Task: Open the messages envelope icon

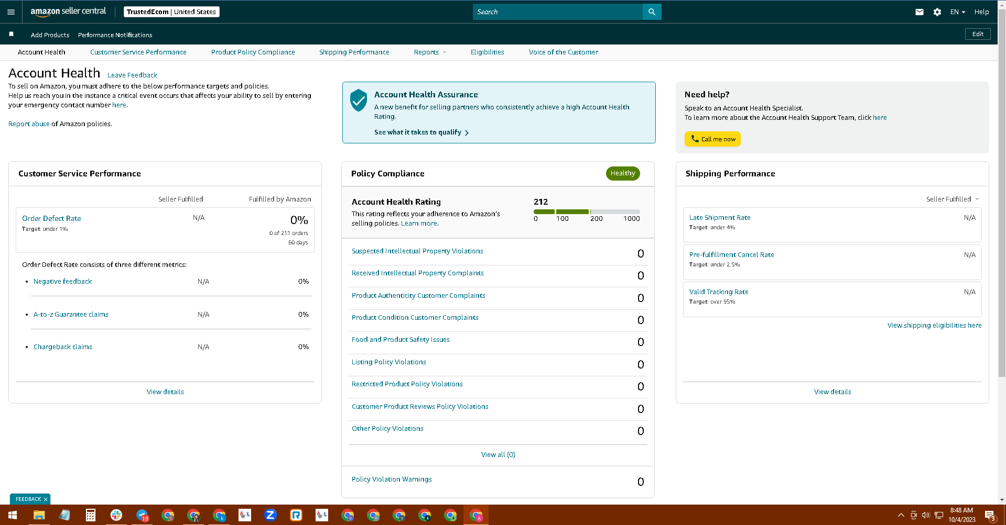Action: (920, 12)
